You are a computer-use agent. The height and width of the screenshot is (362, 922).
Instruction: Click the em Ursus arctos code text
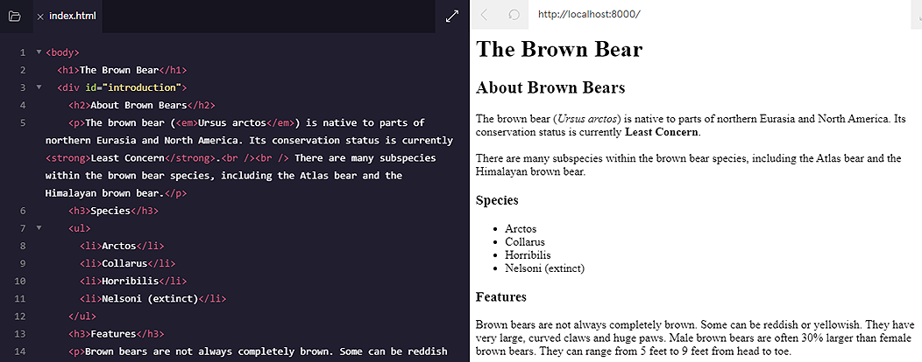click(x=235, y=122)
